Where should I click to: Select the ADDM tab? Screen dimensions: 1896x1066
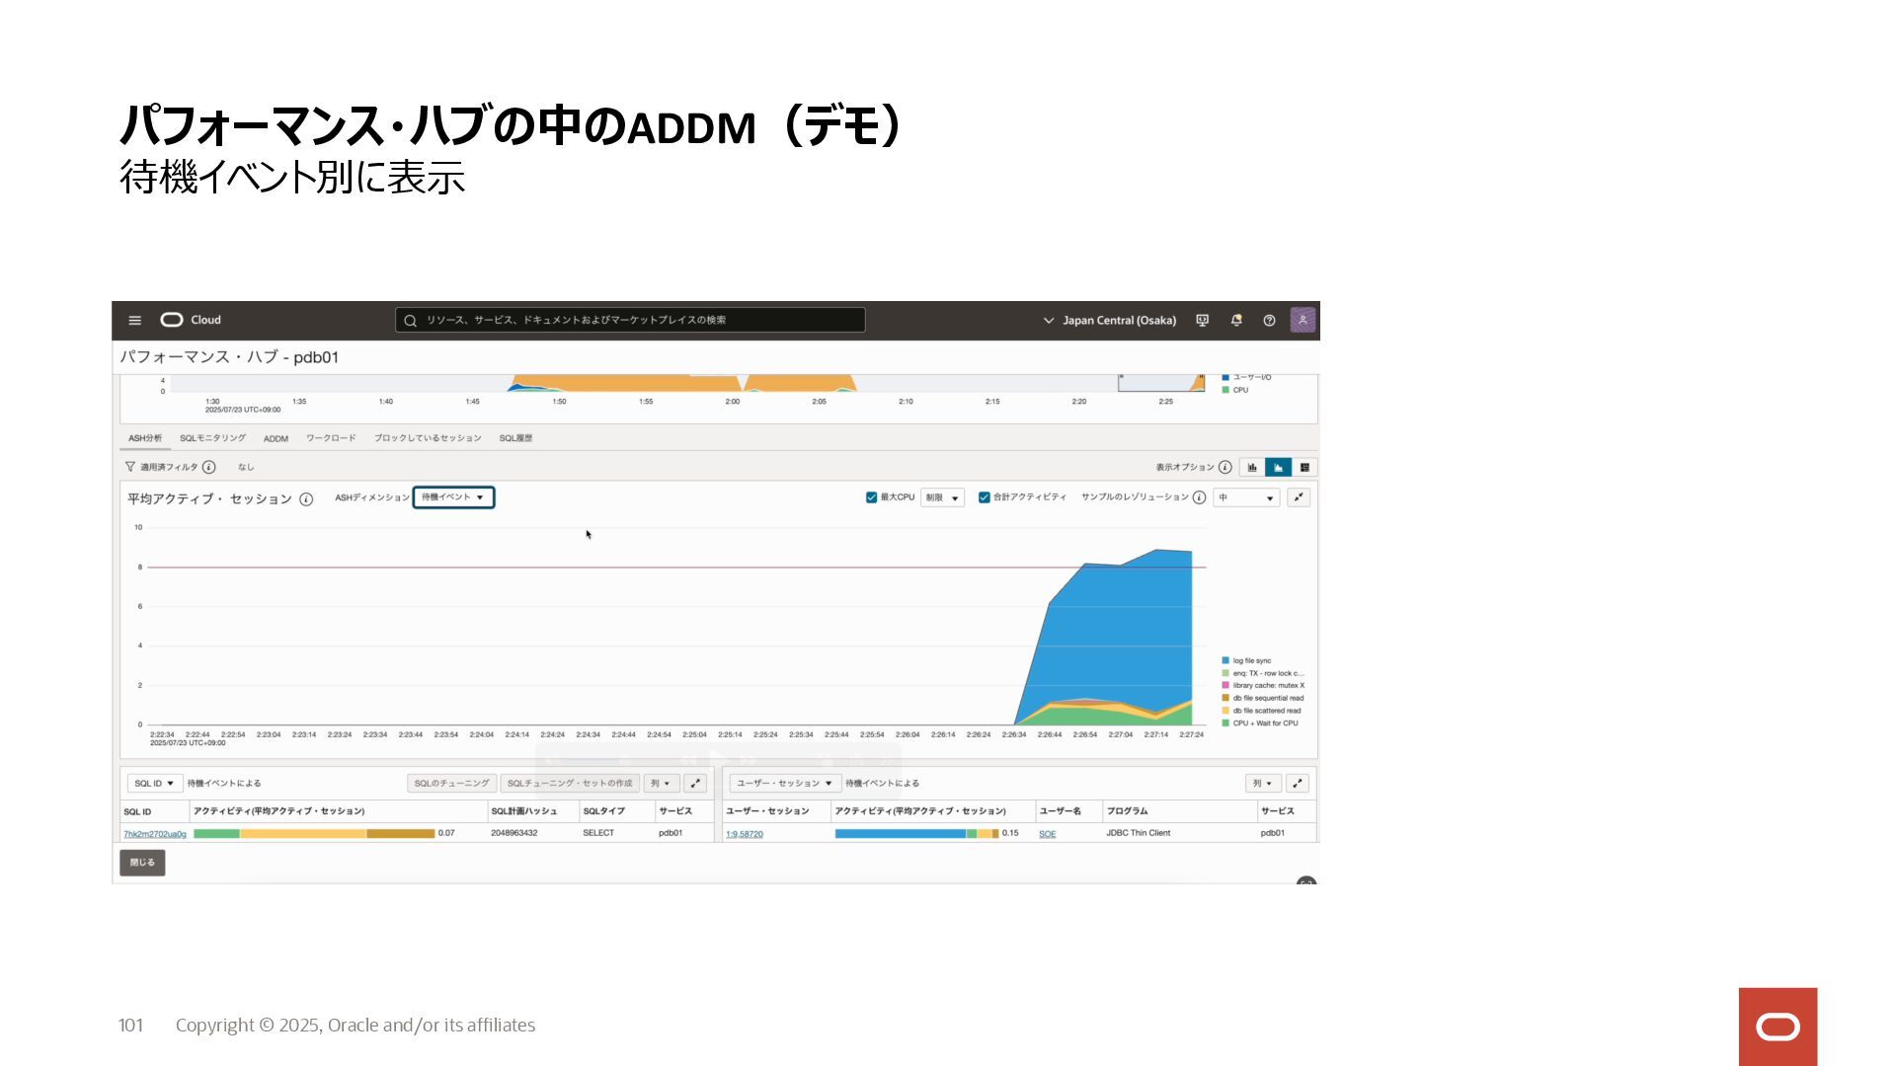tap(276, 438)
